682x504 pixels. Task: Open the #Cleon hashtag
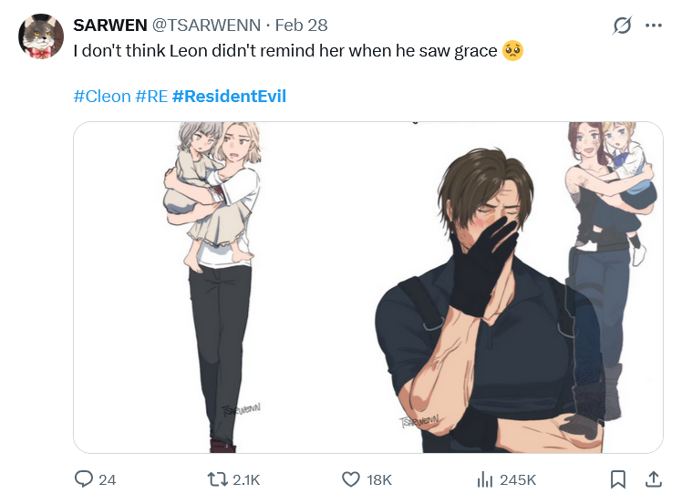click(x=102, y=96)
